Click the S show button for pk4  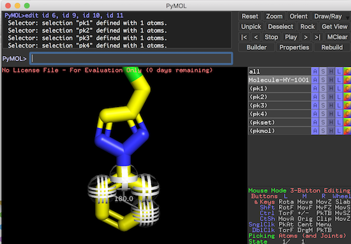(x=323, y=114)
